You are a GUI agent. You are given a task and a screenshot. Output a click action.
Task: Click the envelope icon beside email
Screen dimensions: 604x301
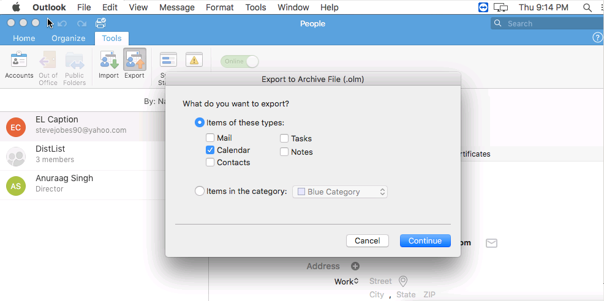point(491,243)
